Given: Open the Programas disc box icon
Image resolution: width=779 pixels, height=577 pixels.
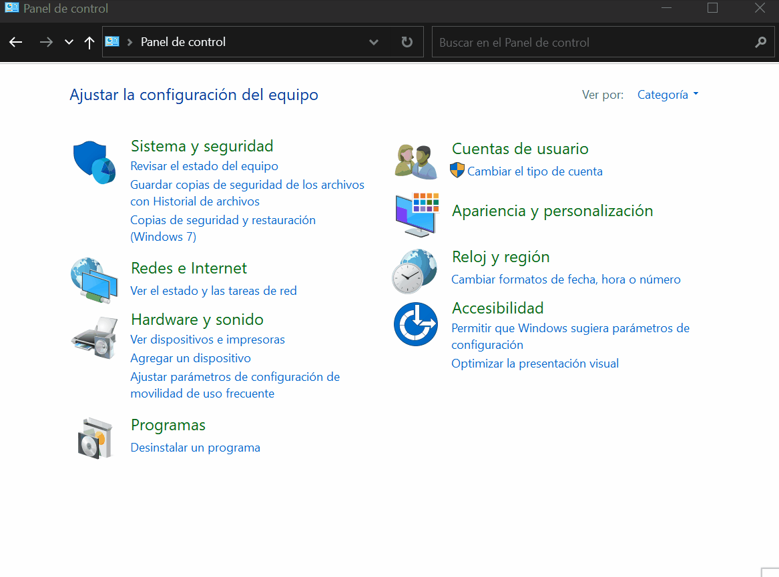Looking at the screenshot, I should coord(95,438).
